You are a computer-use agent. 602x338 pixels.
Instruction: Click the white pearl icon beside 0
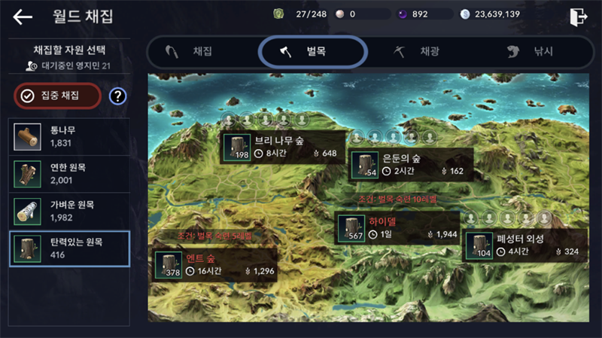click(340, 14)
